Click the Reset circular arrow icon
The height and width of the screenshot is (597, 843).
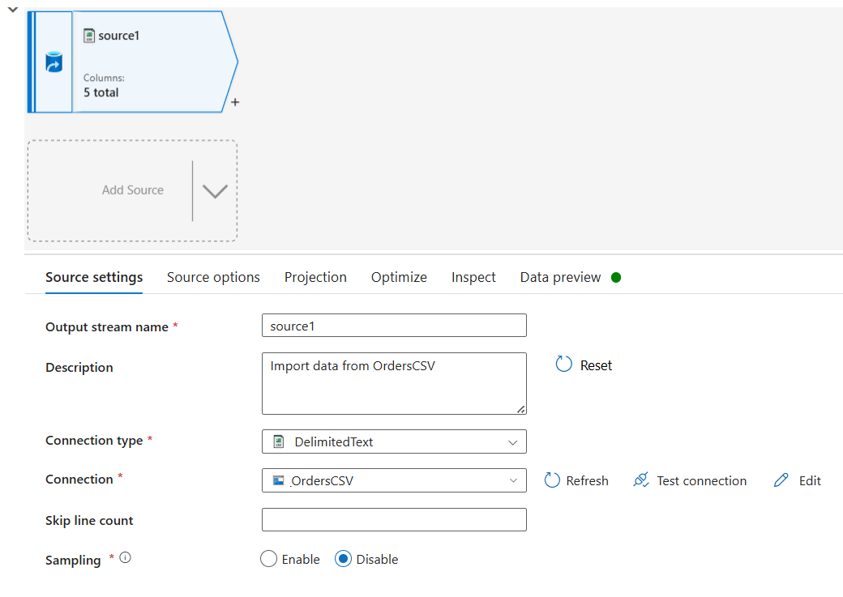563,365
